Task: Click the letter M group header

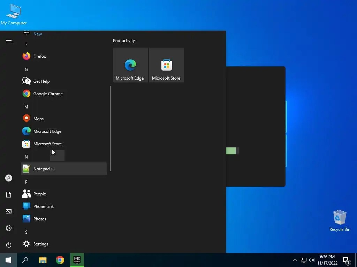Action: point(26,107)
